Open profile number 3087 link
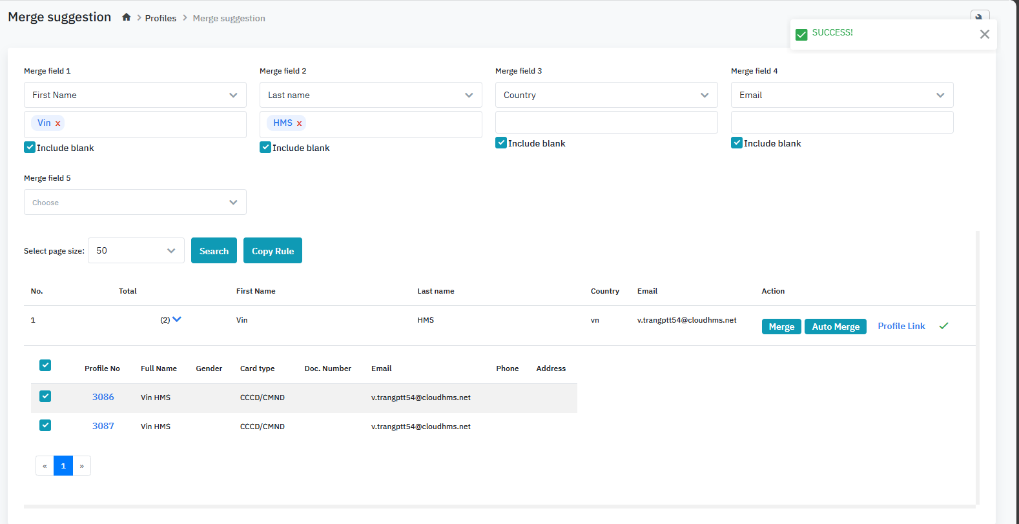 point(103,426)
